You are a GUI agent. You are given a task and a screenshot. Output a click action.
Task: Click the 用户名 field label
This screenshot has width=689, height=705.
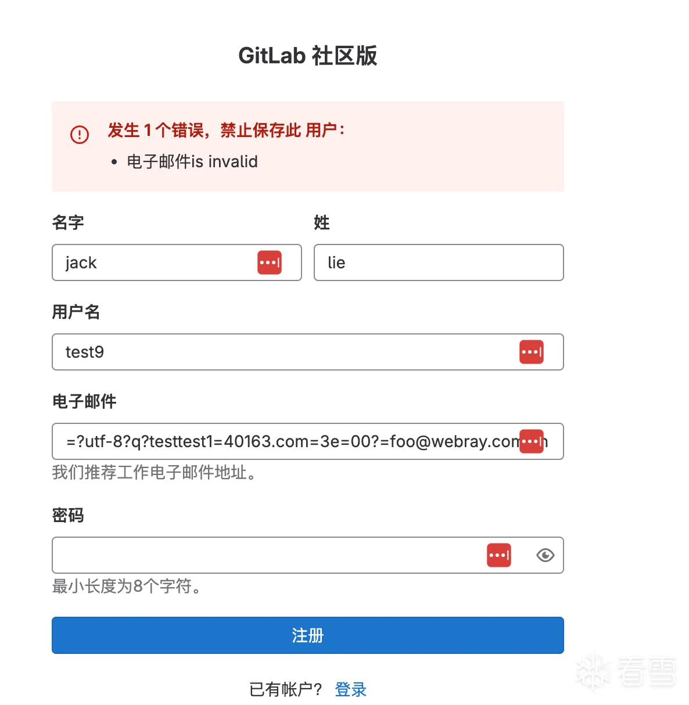click(76, 312)
